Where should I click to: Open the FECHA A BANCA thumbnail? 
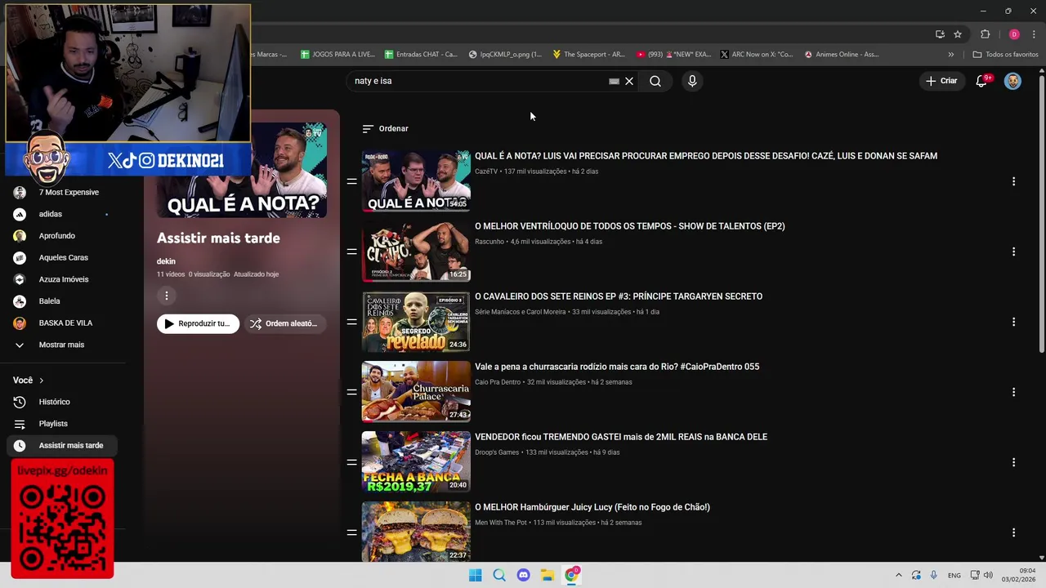(x=416, y=462)
